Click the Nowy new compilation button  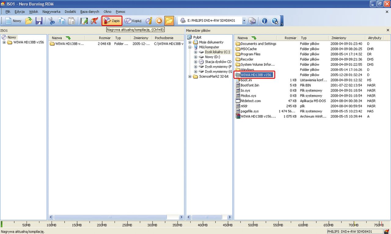click(x=13, y=21)
